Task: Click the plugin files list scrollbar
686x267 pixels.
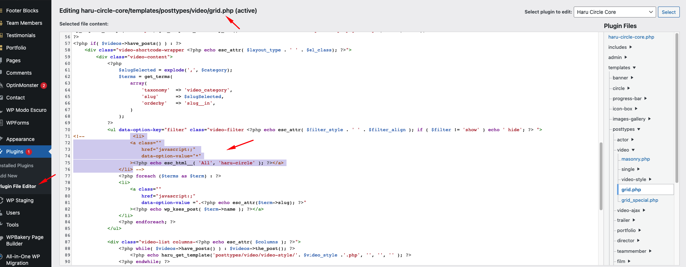Action: pos(677,108)
